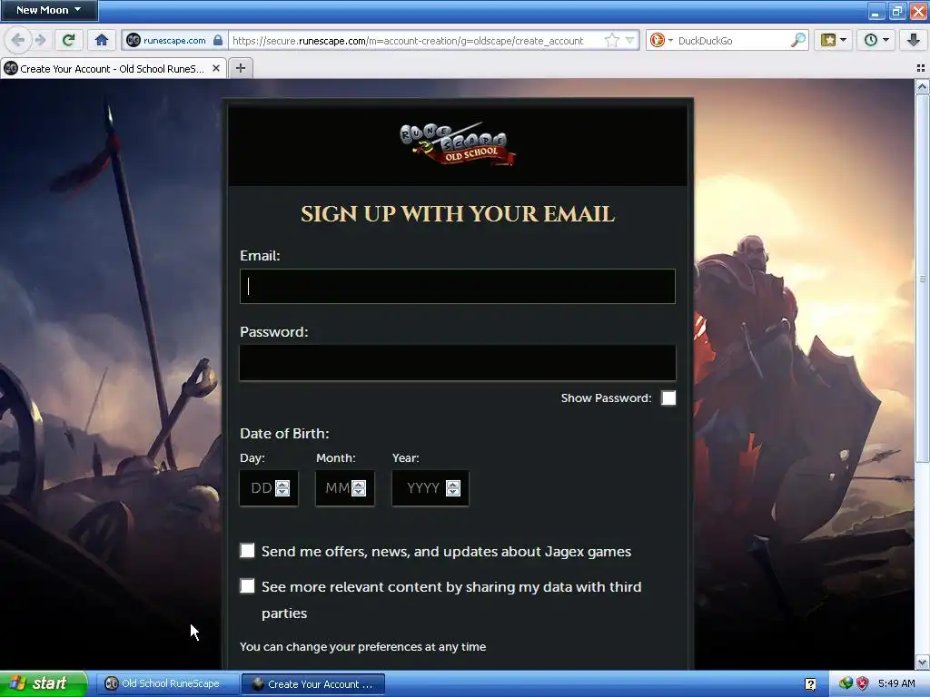Open the history clock dropdown
Image resolution: width=930 pixels, height=697 pixels.
click(x=876, y=40)
